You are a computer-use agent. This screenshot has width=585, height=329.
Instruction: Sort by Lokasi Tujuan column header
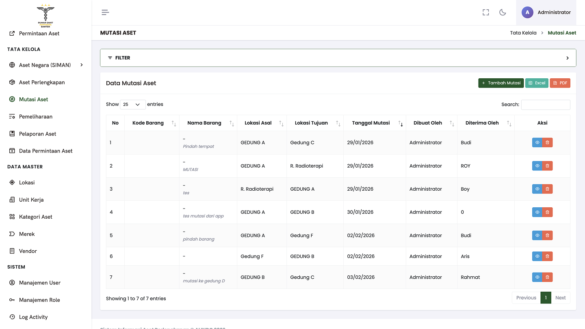[315, 123]
